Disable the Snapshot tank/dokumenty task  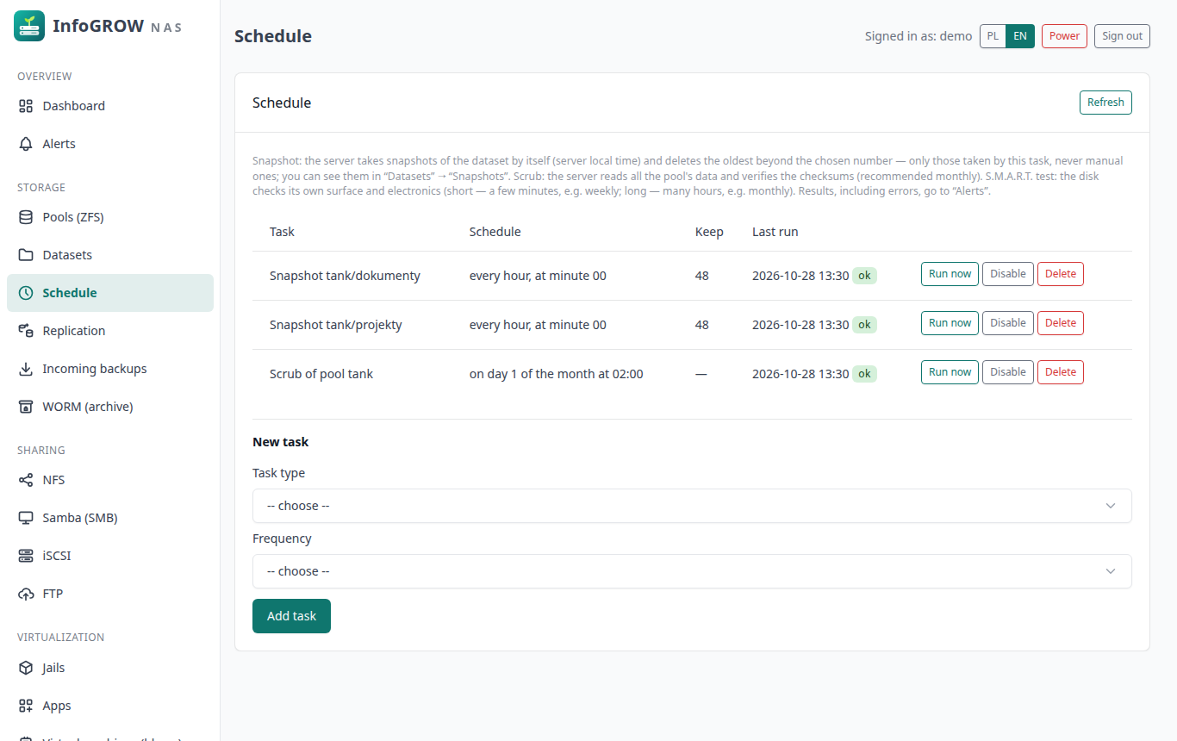[x=1008, y=274]
